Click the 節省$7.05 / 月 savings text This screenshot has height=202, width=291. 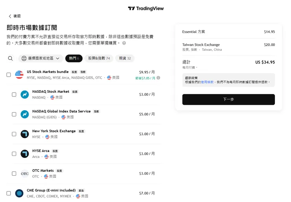pos(145,78)
